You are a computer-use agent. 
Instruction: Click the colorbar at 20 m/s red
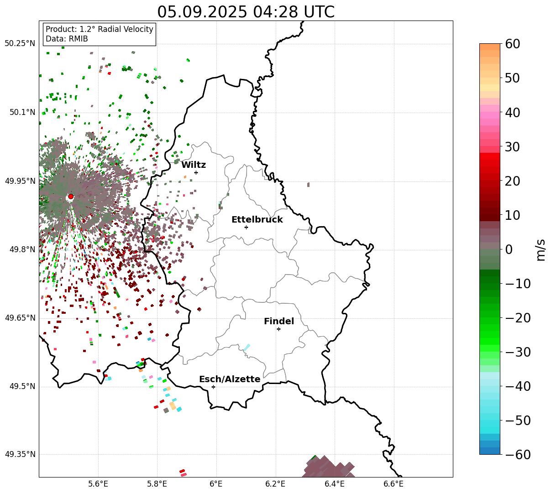pyautogui.click(x=490, y=181)
